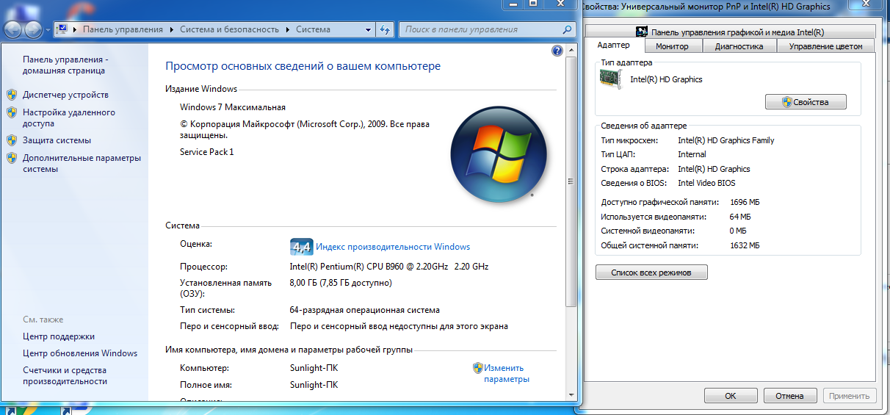Click the Forward navigation arrow button
The width and height of the screenshot is (890, 415).
point(34,30)
